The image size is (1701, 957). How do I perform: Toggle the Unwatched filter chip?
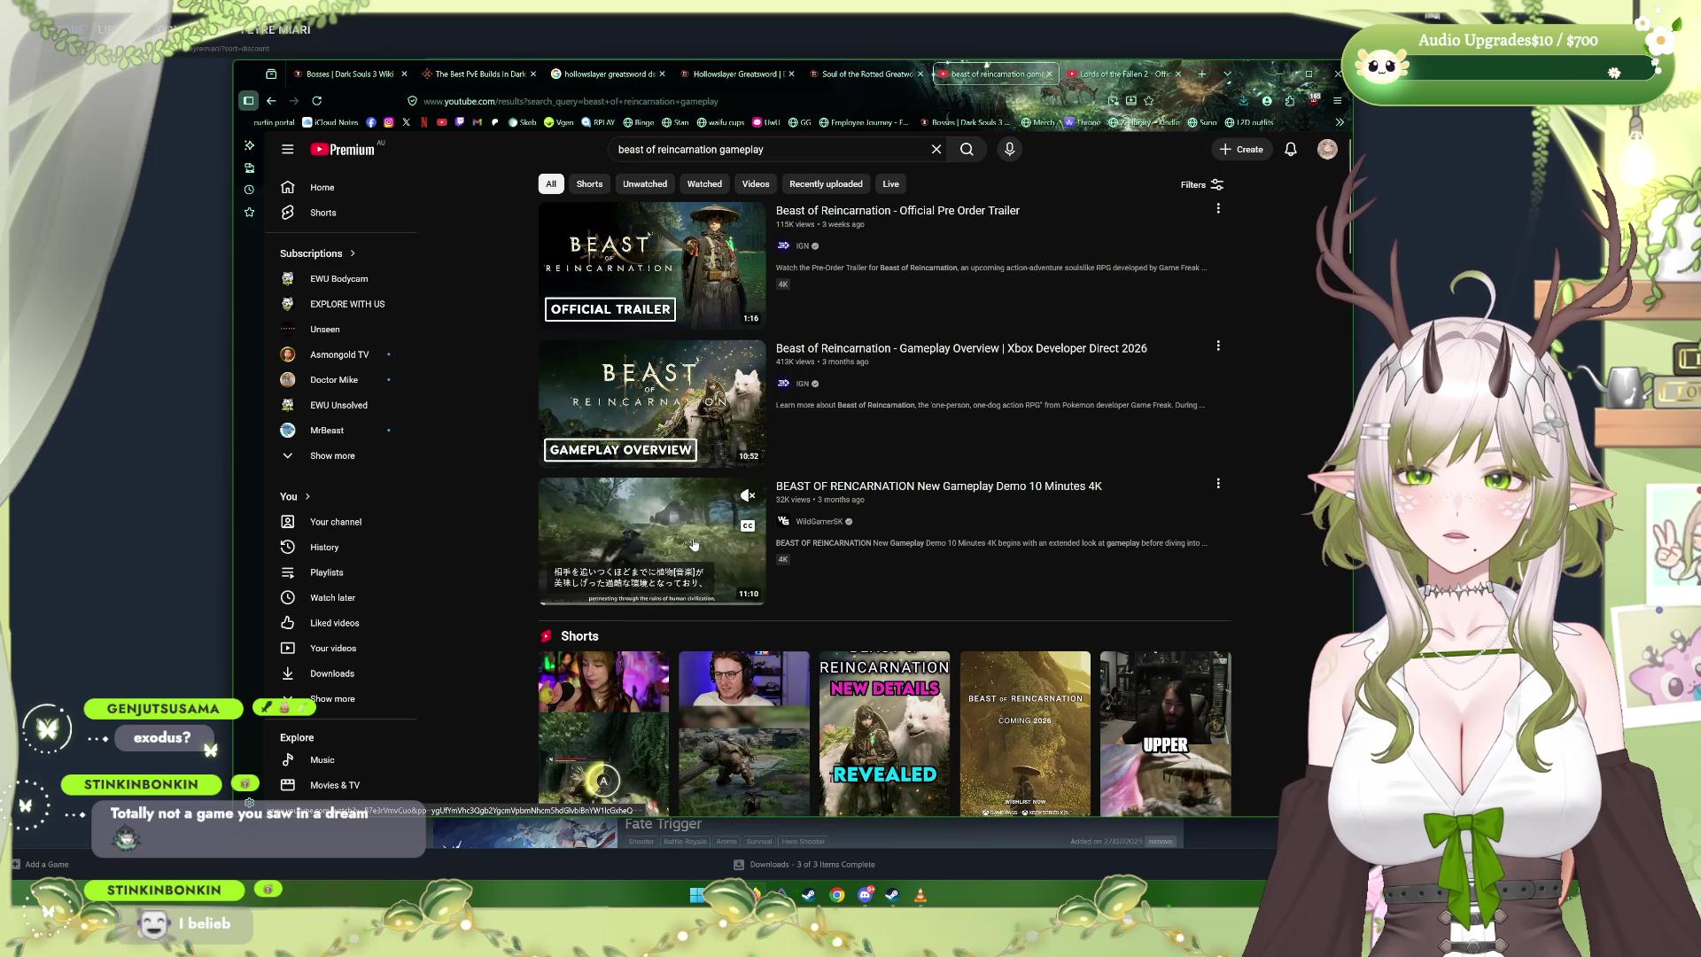pos(645,184)
